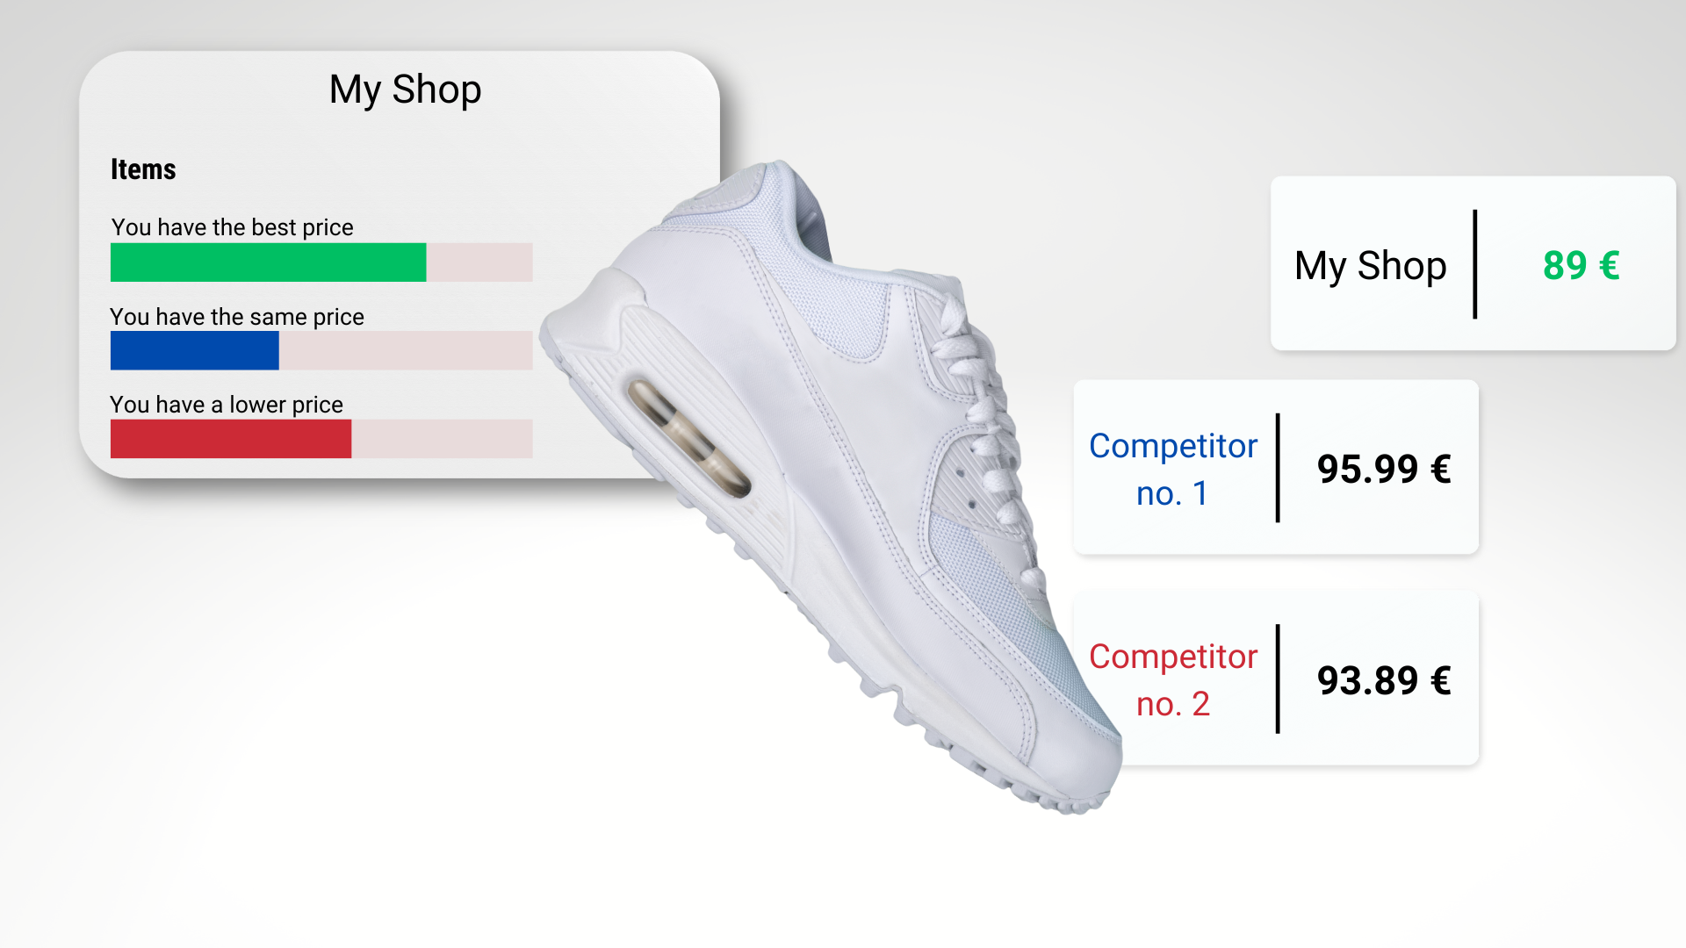Open the My Shop price card
The height and width of the screenshot is (948, 1686).
pyautogui.click(x=1473, y=263)
